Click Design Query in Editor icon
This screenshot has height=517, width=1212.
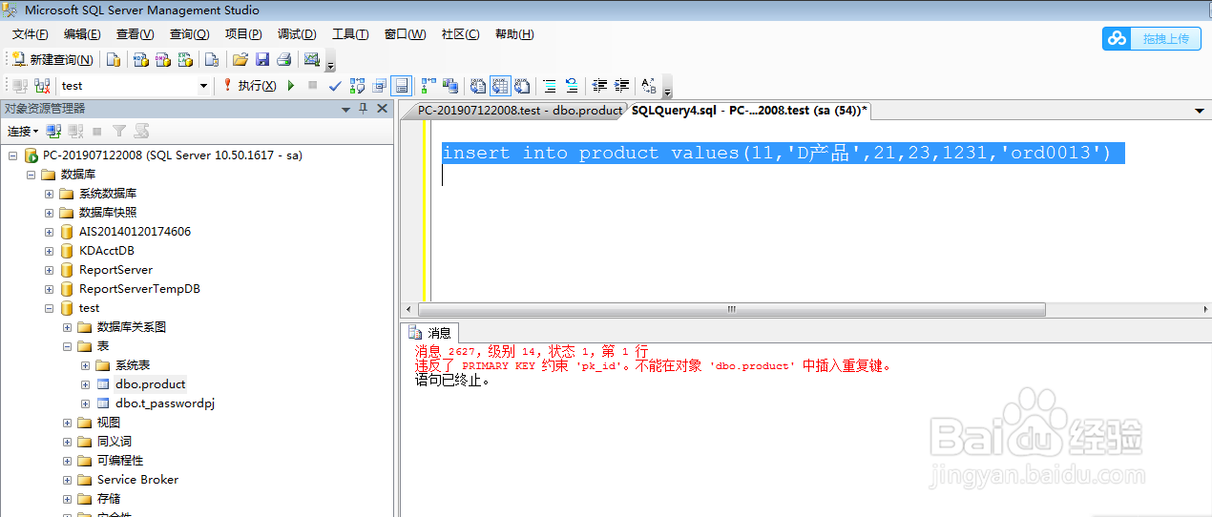[380, 86]
